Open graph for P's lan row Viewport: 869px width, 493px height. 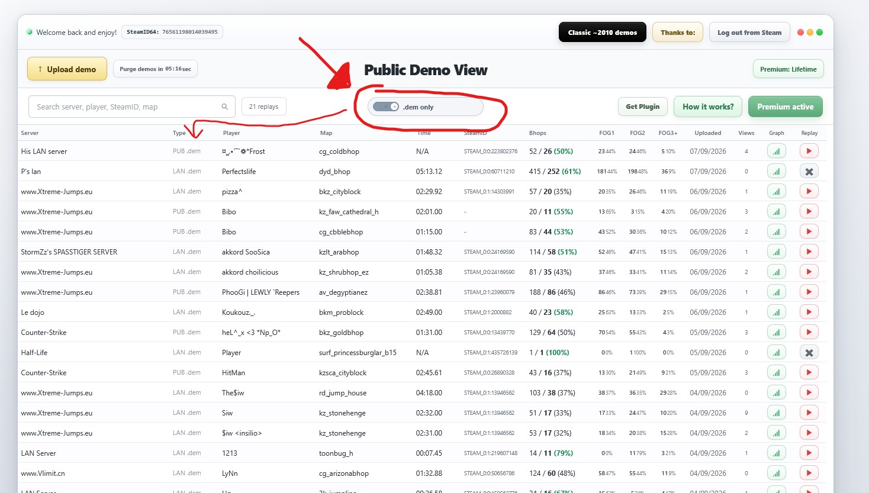[776, 172]
